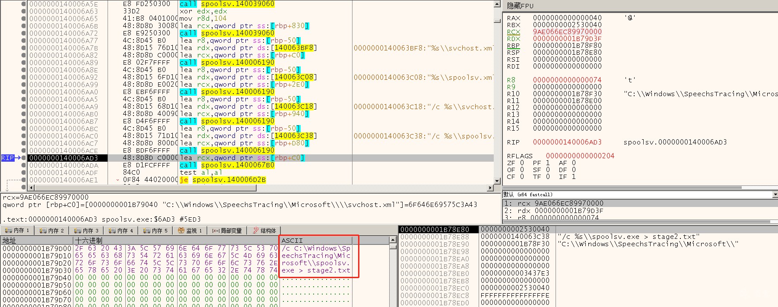This screenshot has height=307, width=778.
Task: Select the je spoolsv.140006D2B instruction
Action: tap(222, 180)
